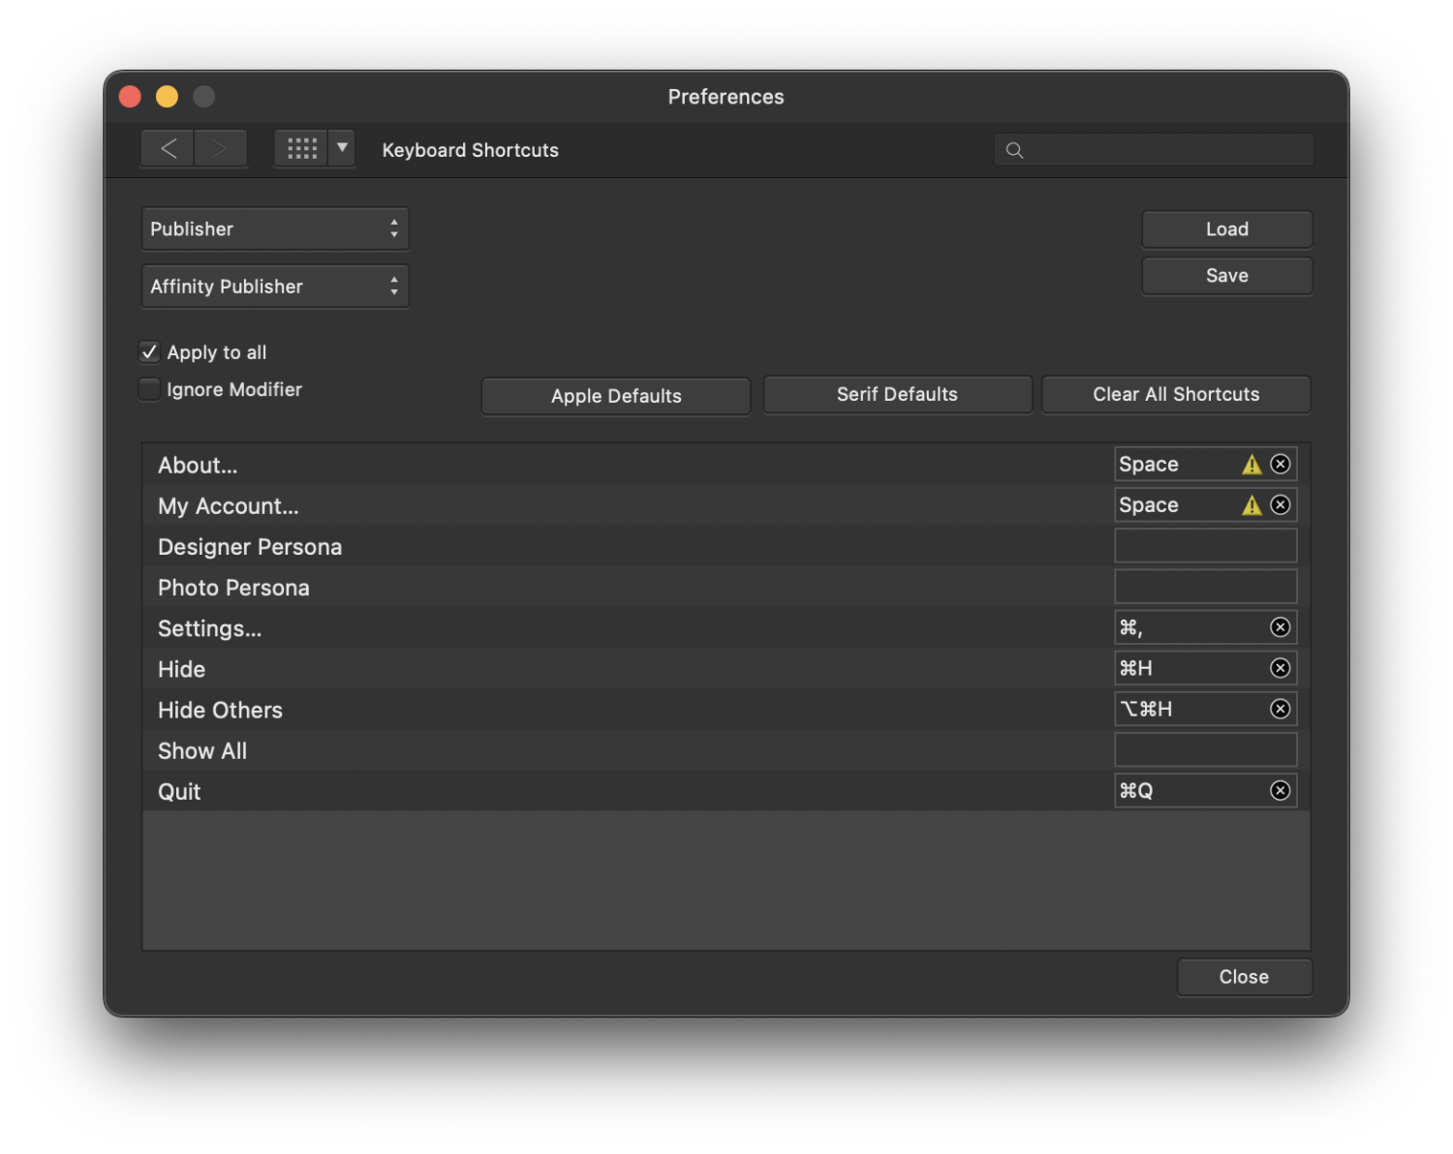The image size is (1453, 1154).
Task: Clear the About shortcut with X icon
Action: pyautogui.click(x=1280, y=465)
